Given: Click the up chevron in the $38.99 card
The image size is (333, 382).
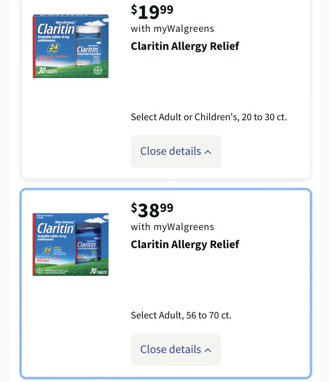Looking at the screenshot, I should pos(208,350).
